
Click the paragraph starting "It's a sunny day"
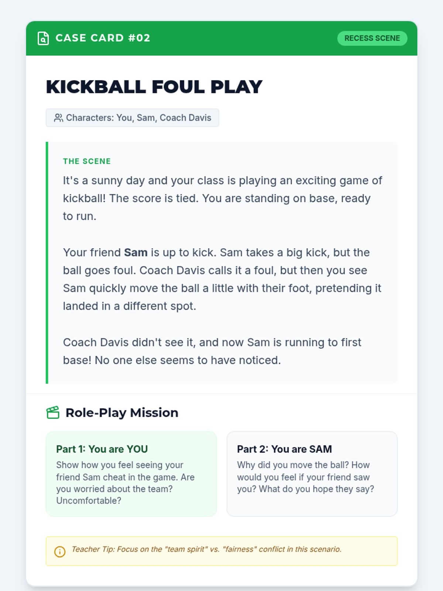pos(222,198)
